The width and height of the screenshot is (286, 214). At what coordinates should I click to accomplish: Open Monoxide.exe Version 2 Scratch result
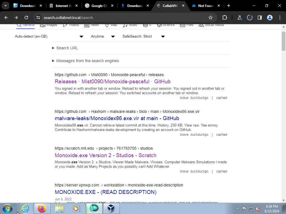(x=105, y=155)
